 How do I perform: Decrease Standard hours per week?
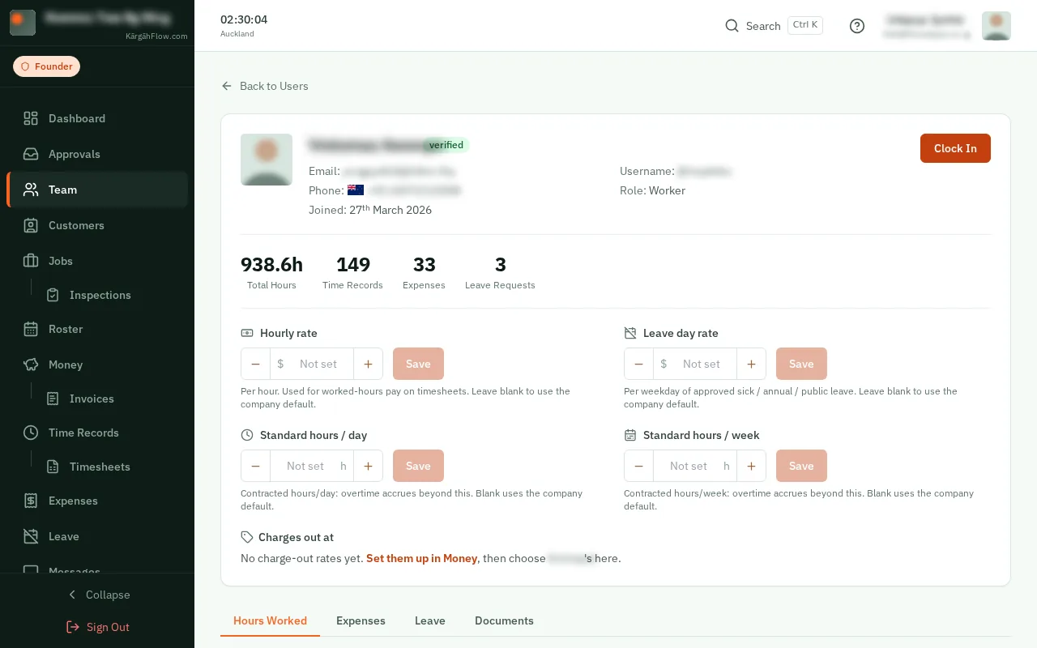click(x=638, y=466)
